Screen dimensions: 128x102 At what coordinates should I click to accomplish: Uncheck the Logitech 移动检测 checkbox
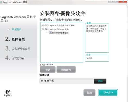[x=50, y=33]
